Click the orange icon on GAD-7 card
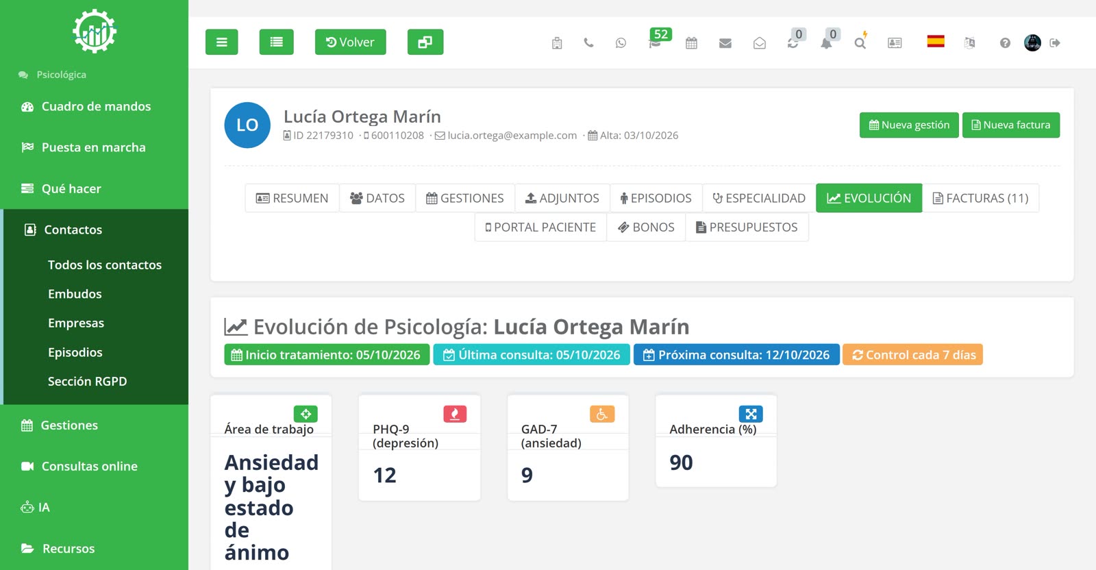 [x=602, y=414]
